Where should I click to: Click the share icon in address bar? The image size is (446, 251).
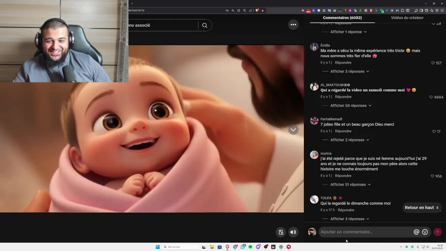(250, 10)
